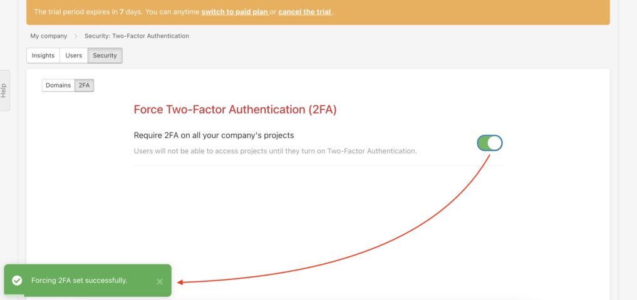Click the Require 2FA on all projects label
637x300 pixels.
pos(214,135)
